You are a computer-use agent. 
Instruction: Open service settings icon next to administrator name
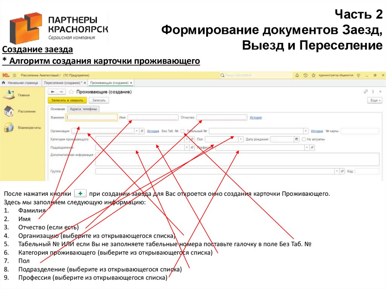(x=358, y=75)
